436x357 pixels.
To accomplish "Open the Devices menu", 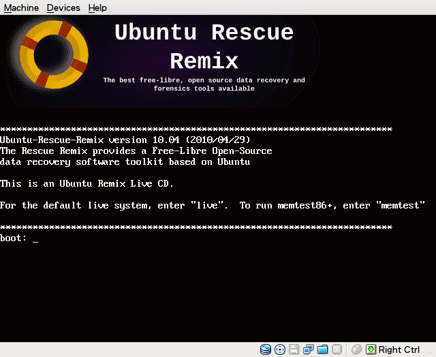I will click(63, 7).
